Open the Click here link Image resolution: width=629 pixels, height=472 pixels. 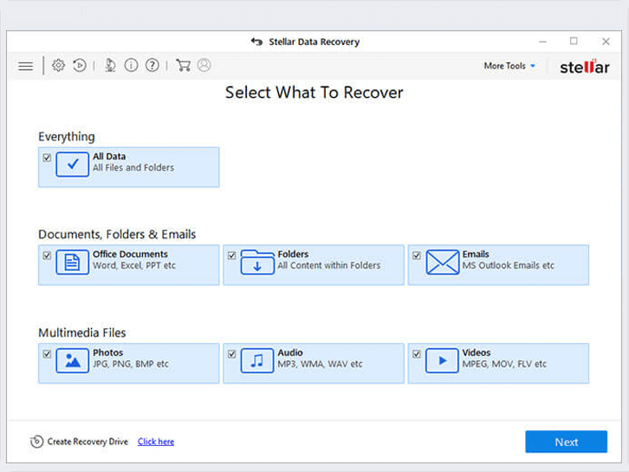156,442
